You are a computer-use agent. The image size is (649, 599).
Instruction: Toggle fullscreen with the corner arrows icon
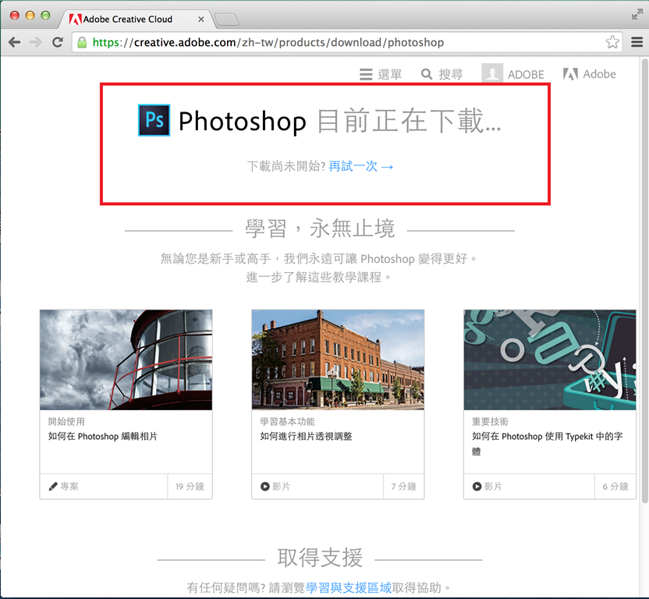[637, 15]
